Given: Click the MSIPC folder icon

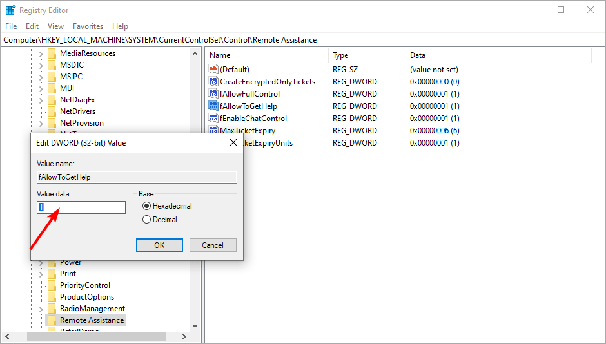Looking at the screenshot, I should coord(52,77).
